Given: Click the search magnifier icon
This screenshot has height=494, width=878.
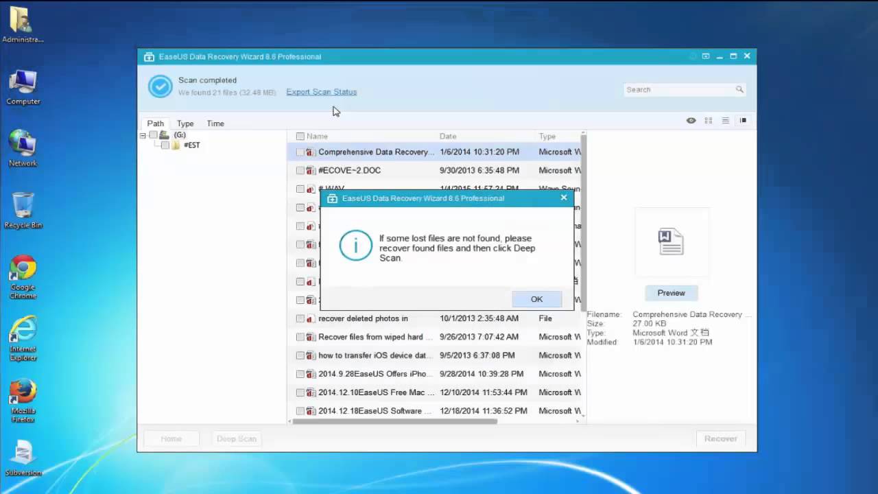Looking at the screenshot, I should pyautogui.click(x=739, y=89).
